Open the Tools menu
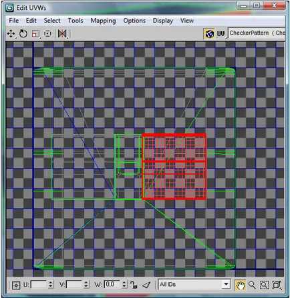Viewport: 290px width, 298px height. coord(76,21)
